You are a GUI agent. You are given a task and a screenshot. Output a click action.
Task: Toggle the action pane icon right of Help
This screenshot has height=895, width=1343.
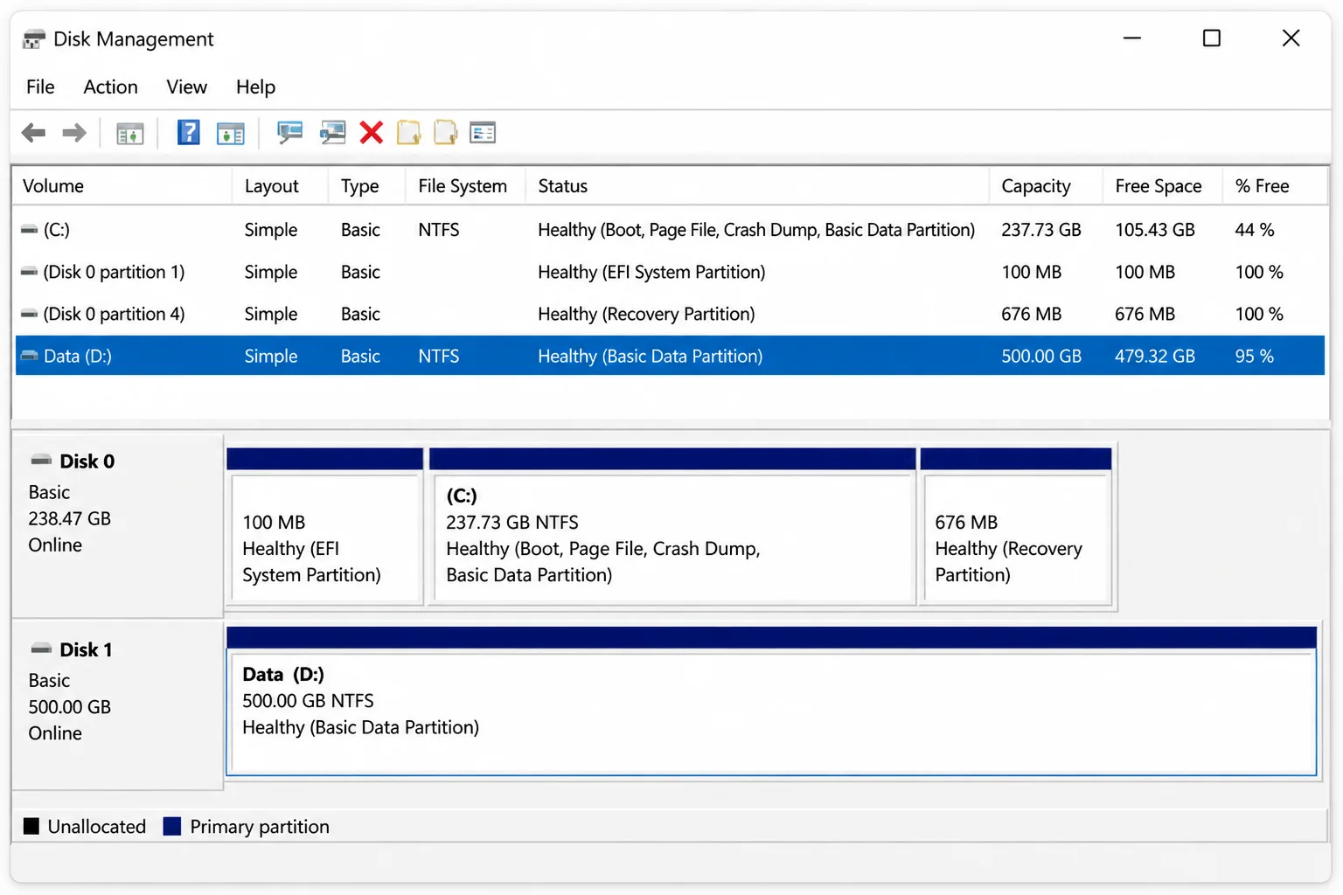point(231,134)
